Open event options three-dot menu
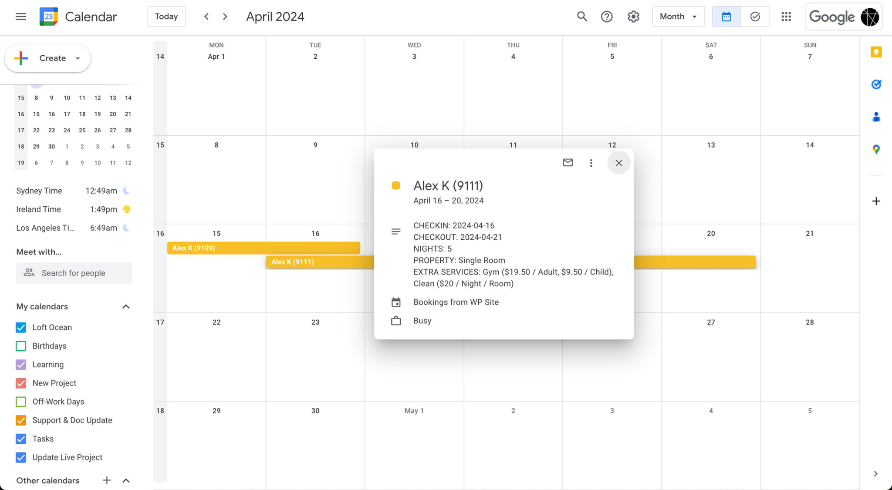The width and height of the screenshot is (892, 490). tap(591, 163)
